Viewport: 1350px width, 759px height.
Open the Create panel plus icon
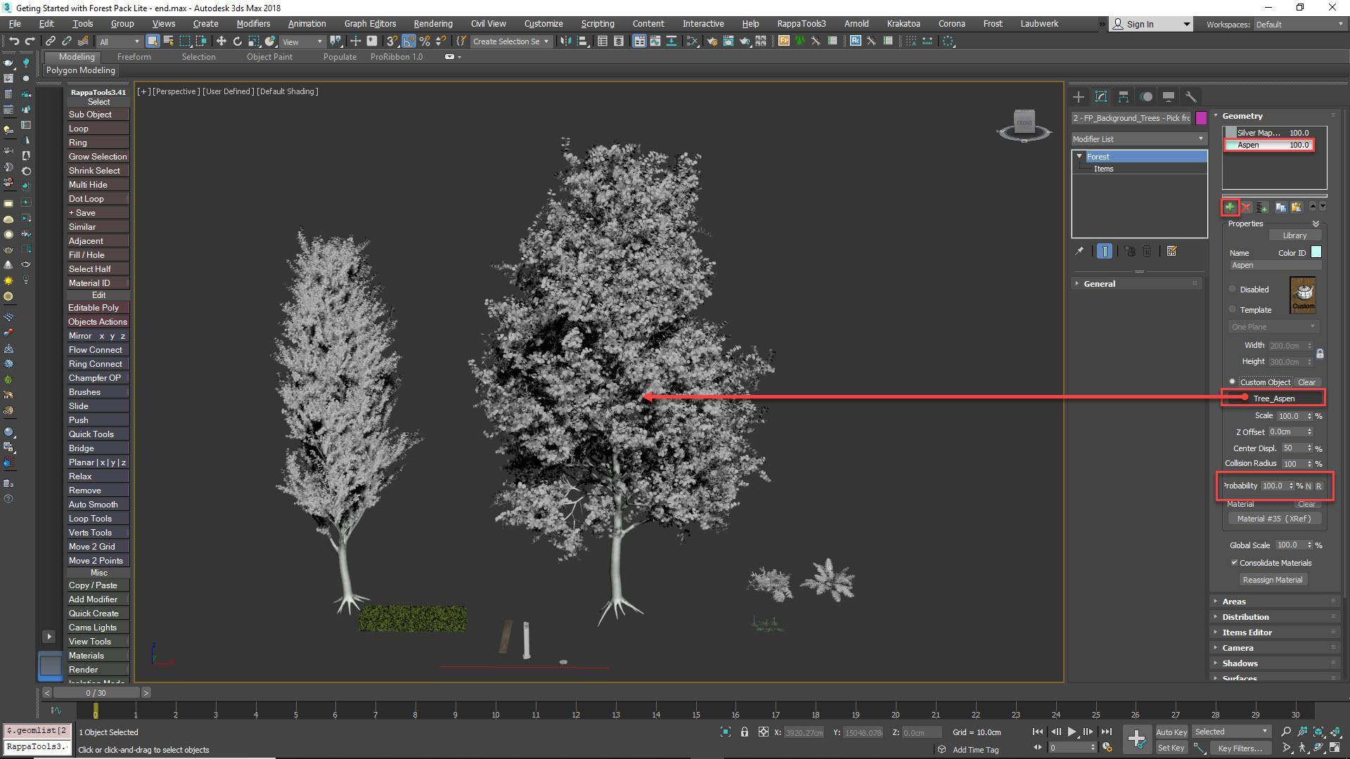pos(1079,96)
